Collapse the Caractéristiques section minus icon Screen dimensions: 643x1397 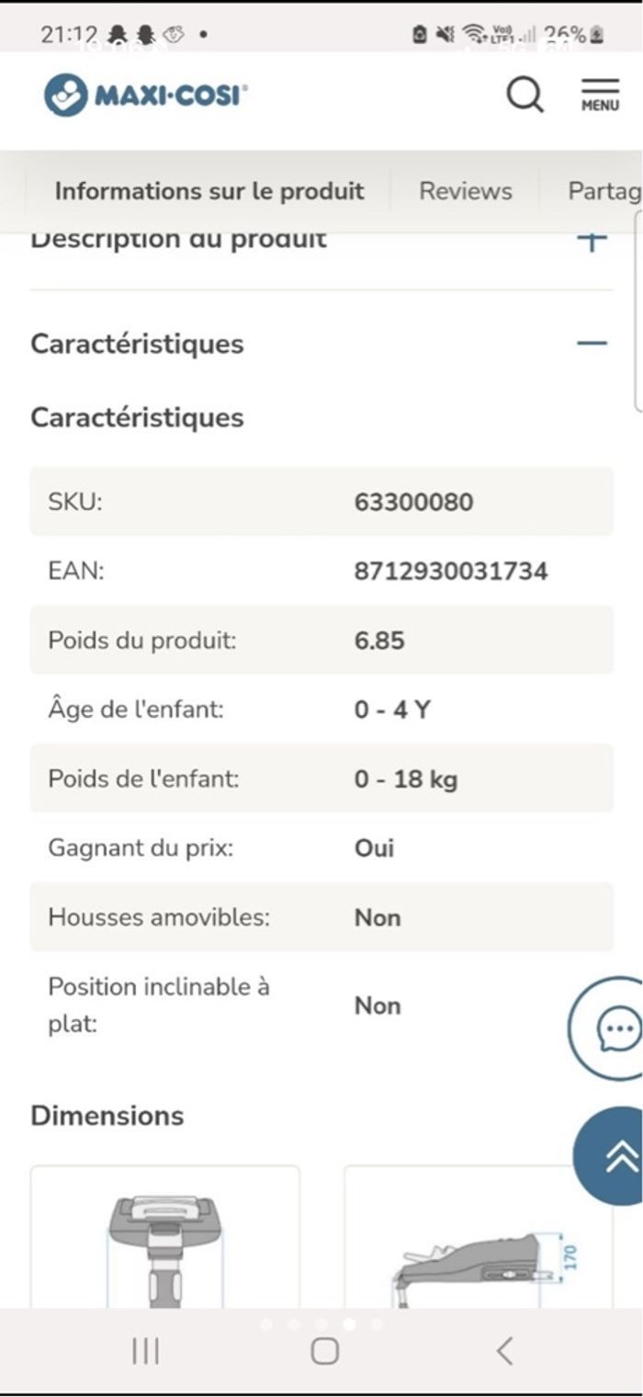(x=592, y=344)
